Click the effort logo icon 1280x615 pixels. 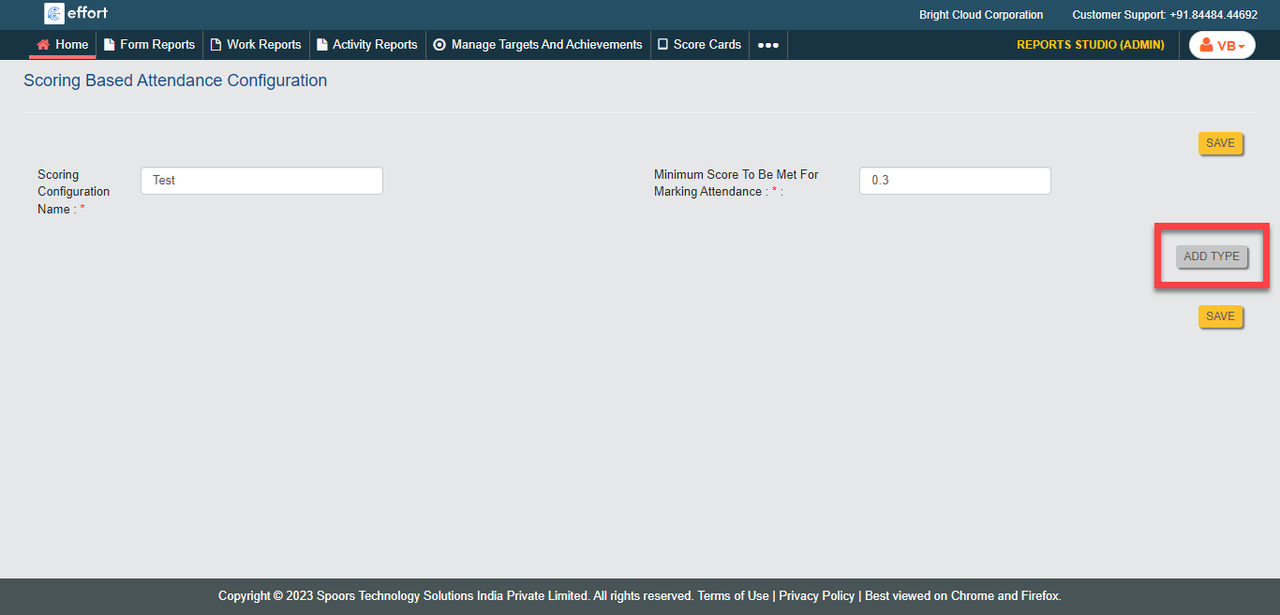54,14
